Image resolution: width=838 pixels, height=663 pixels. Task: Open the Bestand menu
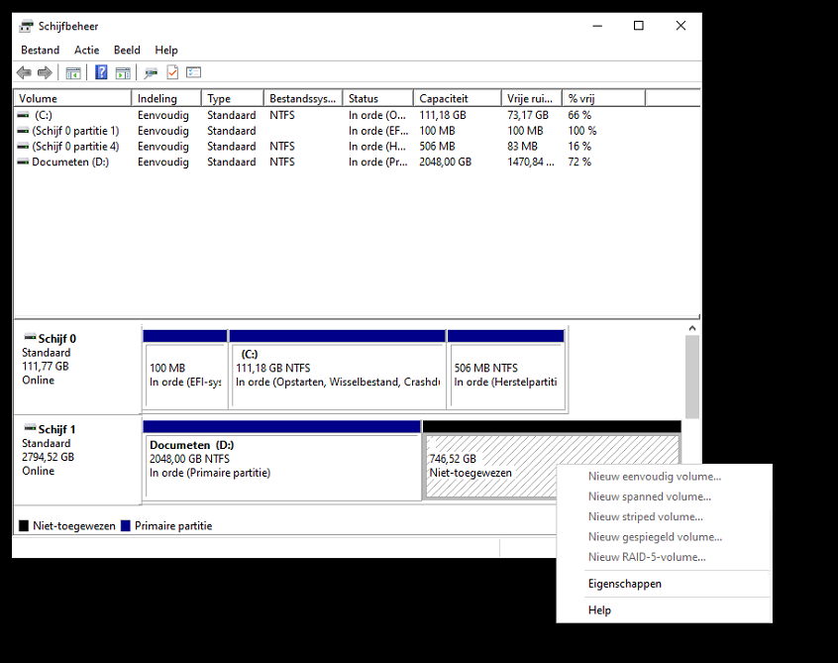[x=40, y=50]
